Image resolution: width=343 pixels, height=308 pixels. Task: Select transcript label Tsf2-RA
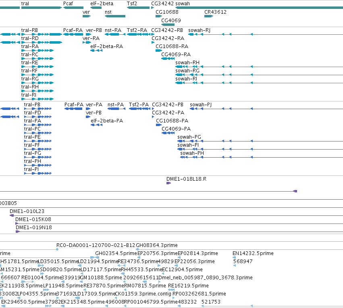click(x=137, y=30)
